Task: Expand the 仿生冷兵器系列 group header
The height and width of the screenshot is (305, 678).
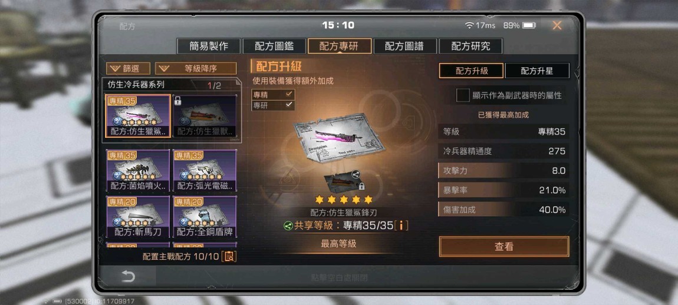Action: coord(170,85)
